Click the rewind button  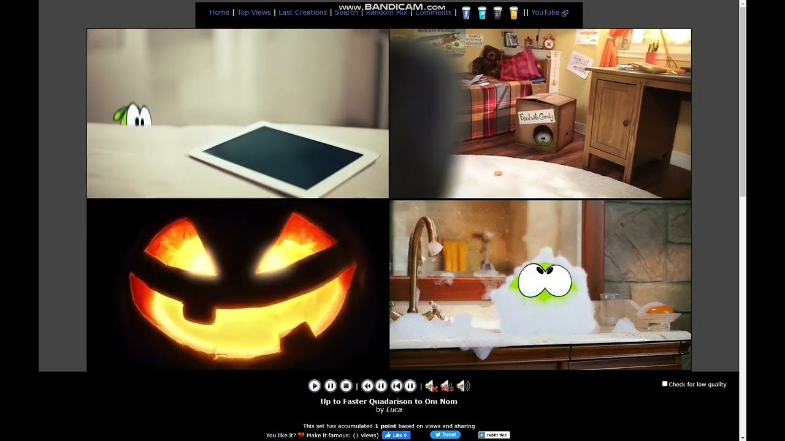367,386
